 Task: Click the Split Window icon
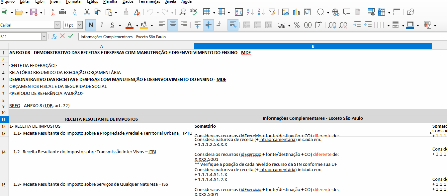(397, 12)
